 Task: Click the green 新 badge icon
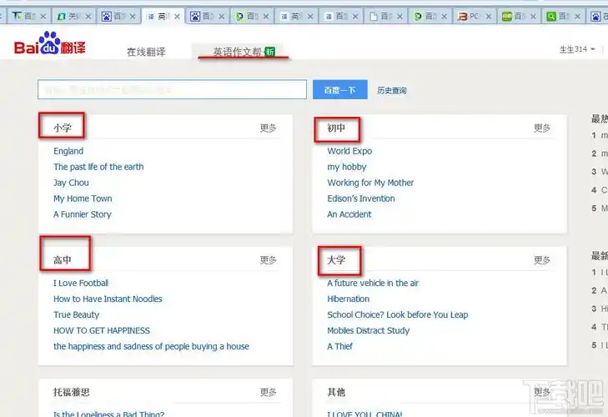(269, 52)
